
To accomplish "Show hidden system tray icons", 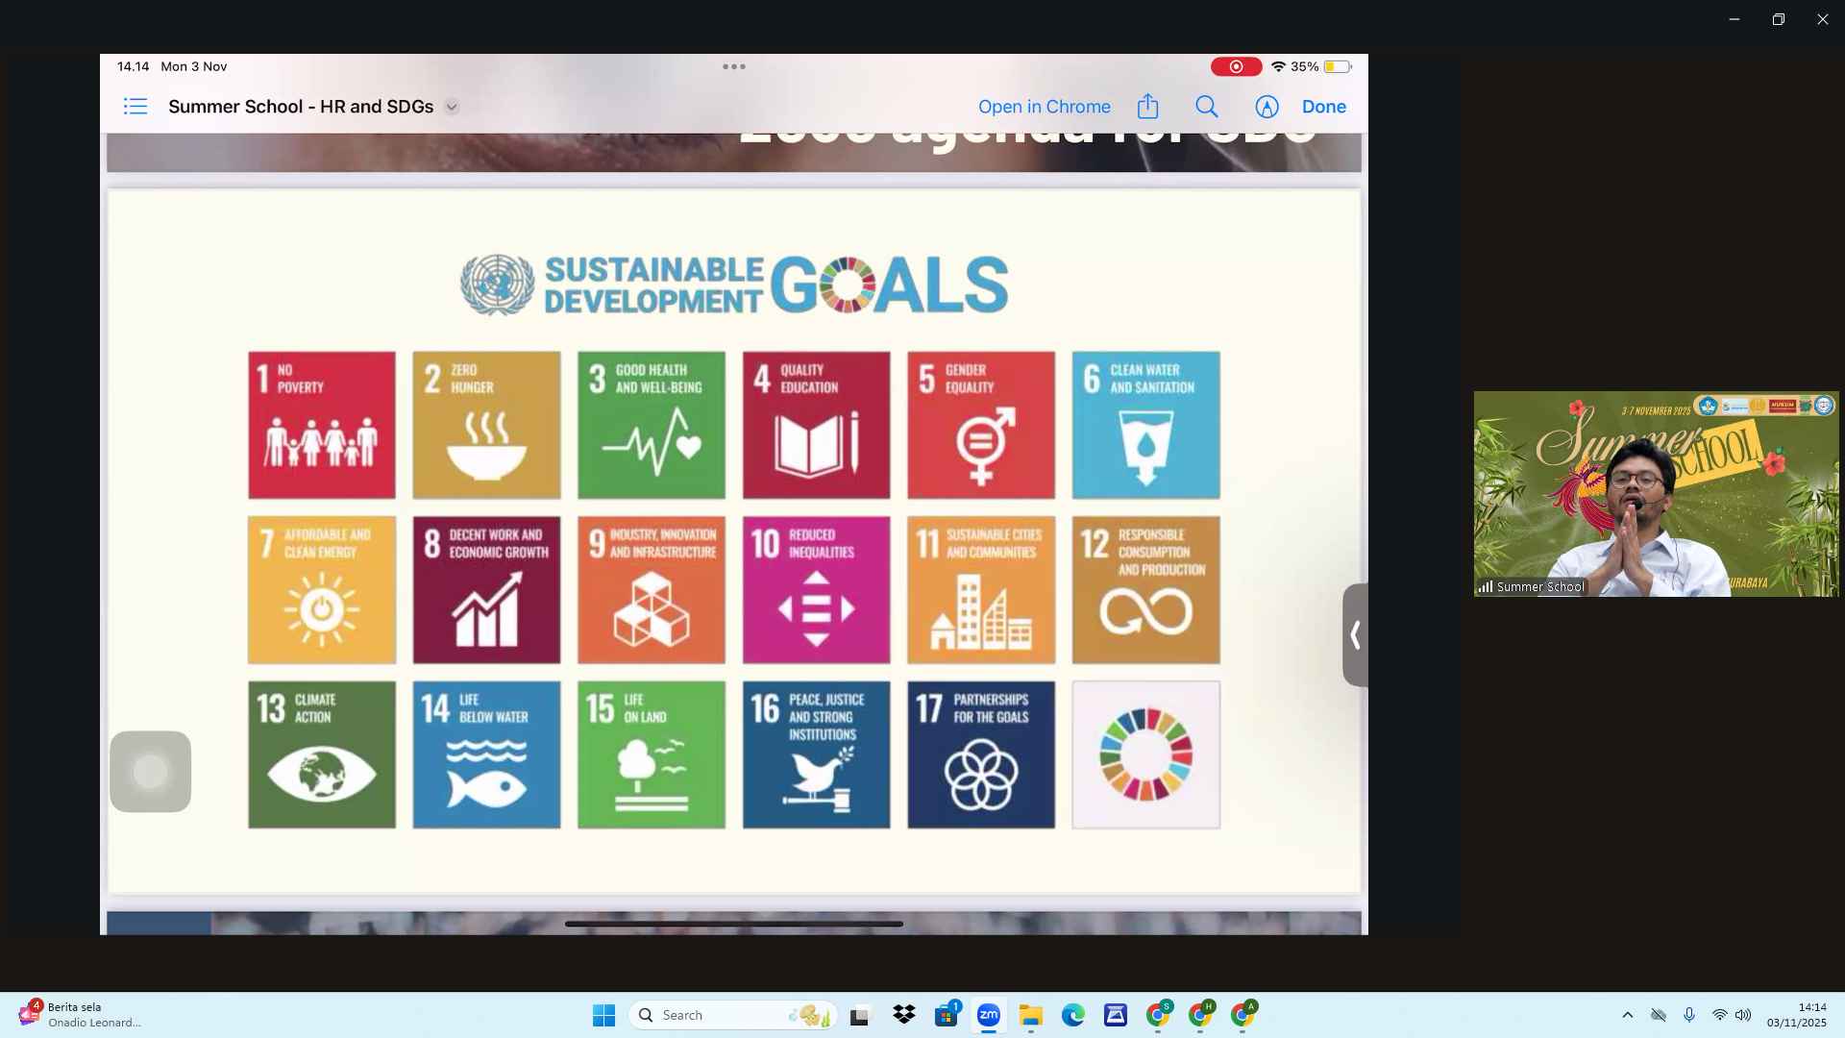I will (x=1627, y=1015).
